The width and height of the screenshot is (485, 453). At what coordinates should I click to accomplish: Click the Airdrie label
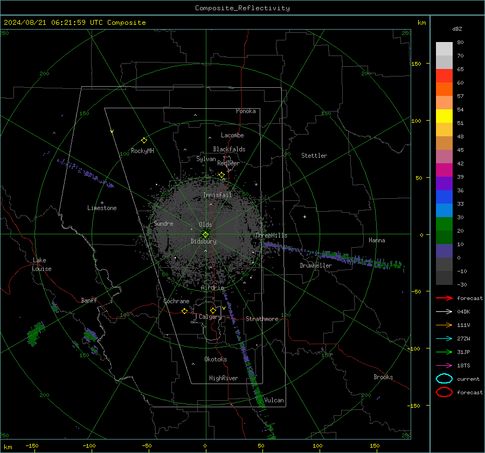(212, 288)
